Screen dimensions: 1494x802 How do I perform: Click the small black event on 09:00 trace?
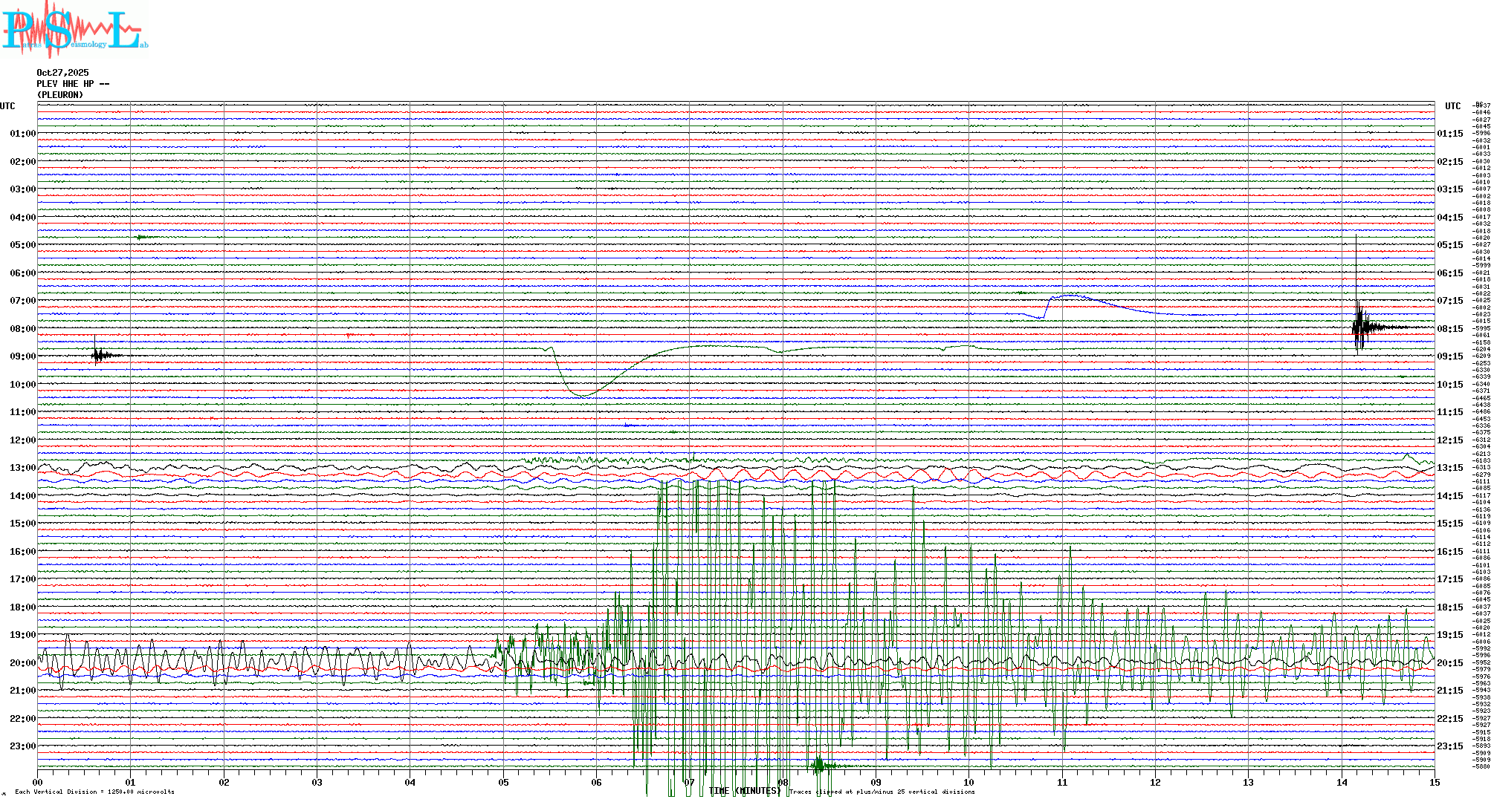pyautogui.click(x=97, y=356)
